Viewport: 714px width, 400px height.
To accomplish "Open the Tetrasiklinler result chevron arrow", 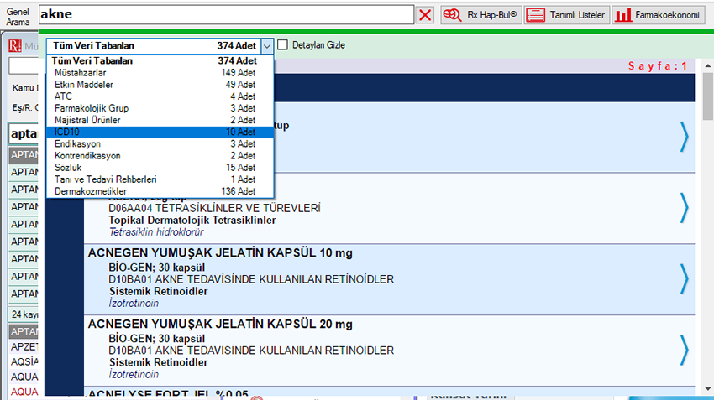I will 684,206.
